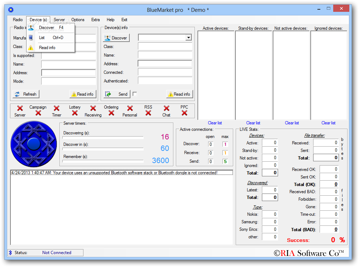
Task: Click the Radio info Name field
Action: click(68, 64)
